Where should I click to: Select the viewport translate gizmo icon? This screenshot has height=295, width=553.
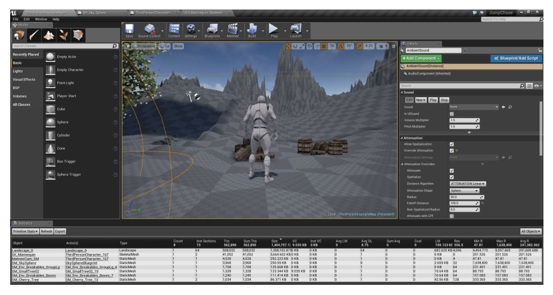point(288,46)
